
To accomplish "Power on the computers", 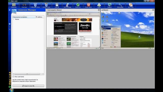I will [x=78, y=5].
